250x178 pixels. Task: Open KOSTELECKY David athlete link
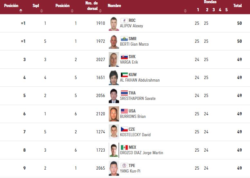coord(135,135)
